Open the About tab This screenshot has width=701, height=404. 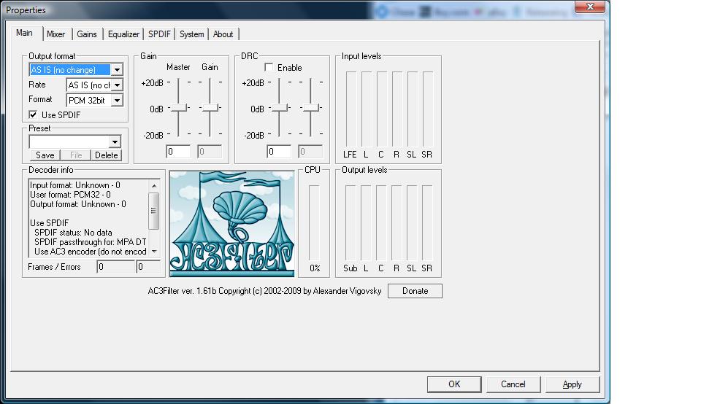(x=223, y=34)
